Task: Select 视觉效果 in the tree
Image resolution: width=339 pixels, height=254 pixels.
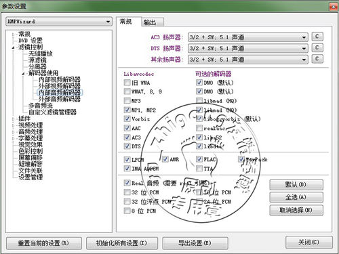Action: click(31, 145)
